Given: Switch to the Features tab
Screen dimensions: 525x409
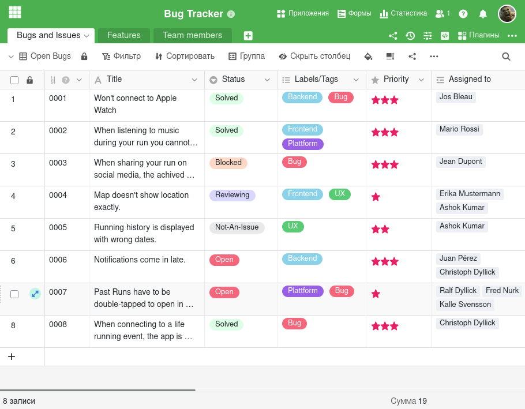Looking at the screenshot, I should (123, 35).
